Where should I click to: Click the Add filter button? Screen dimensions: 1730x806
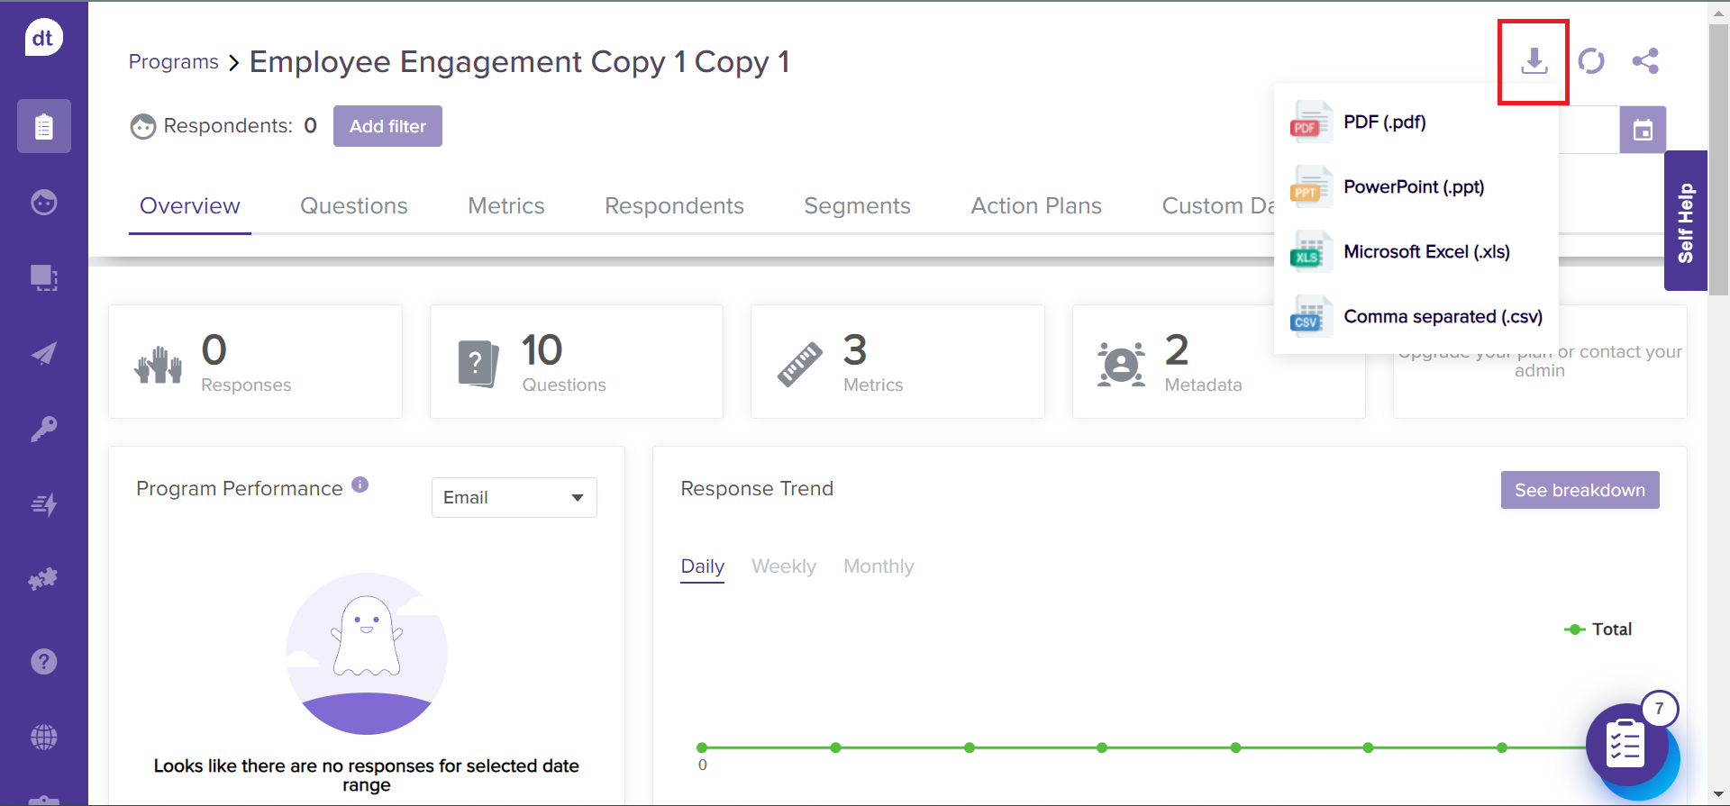387,126
